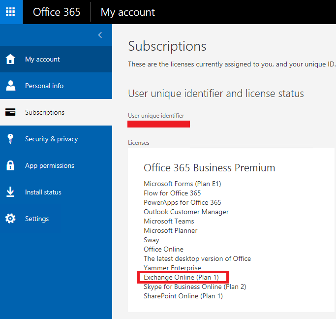
Task: Select Skype for Business Online (Plan 2)
Action: pos(195,287)
